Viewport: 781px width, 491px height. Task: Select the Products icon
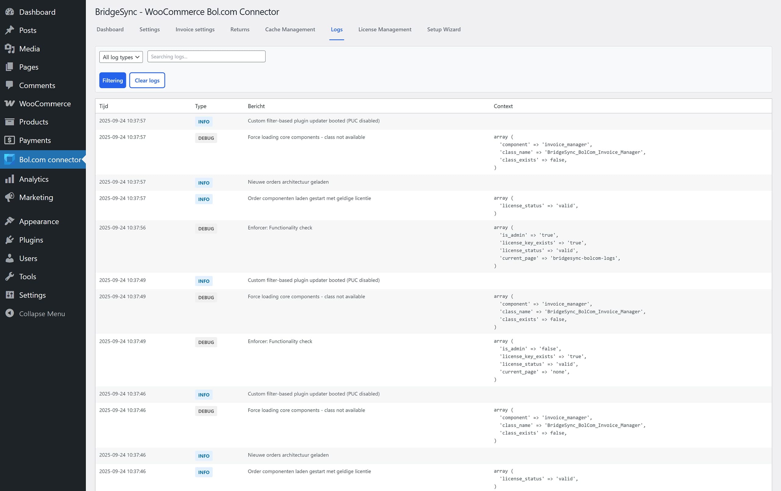(x=9, y=122)
